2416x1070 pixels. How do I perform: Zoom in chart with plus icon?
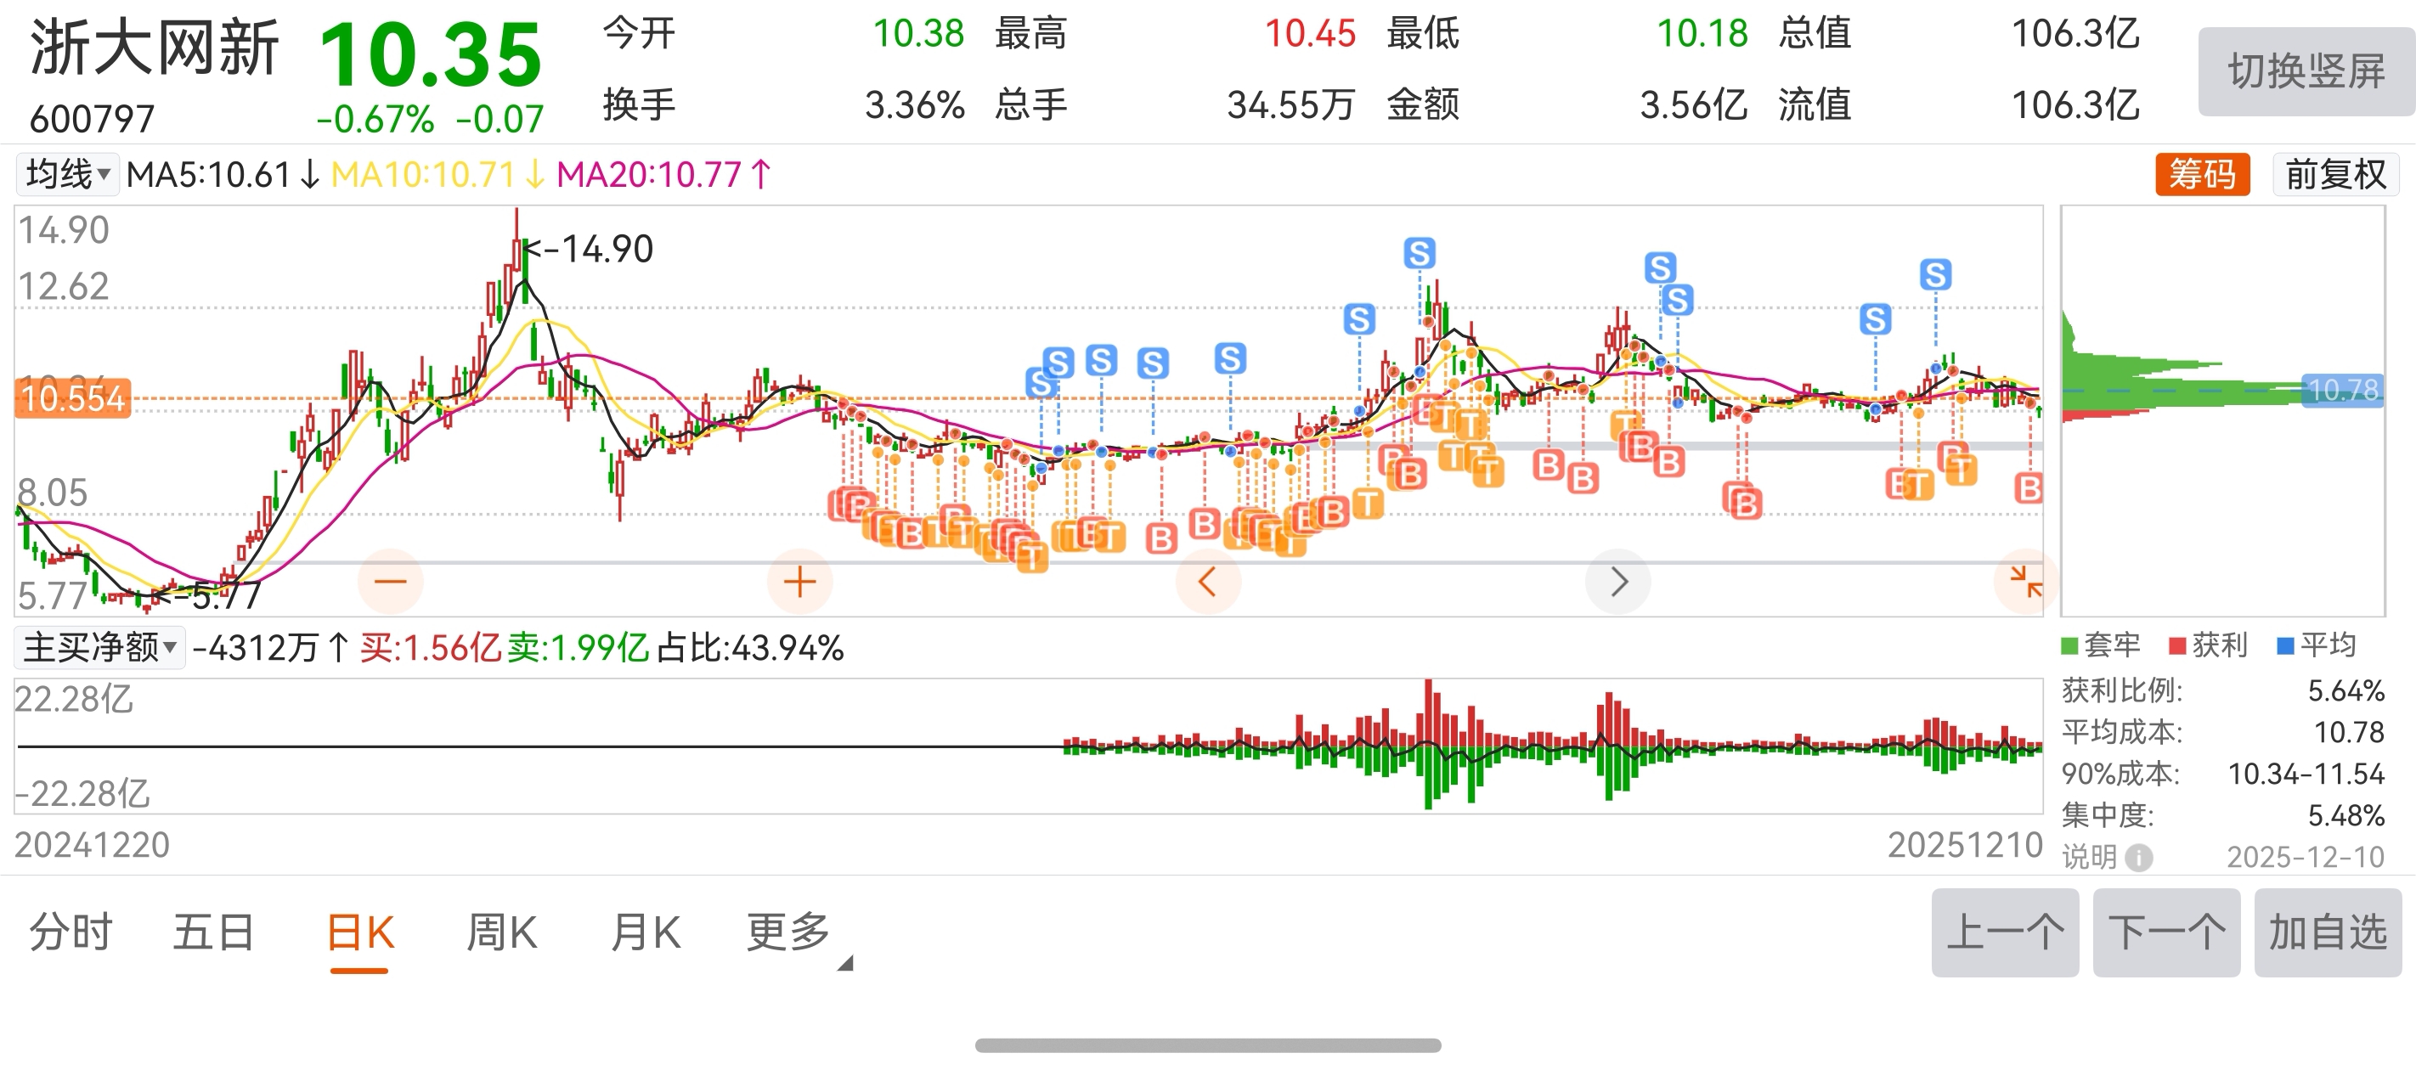[799, 582]
